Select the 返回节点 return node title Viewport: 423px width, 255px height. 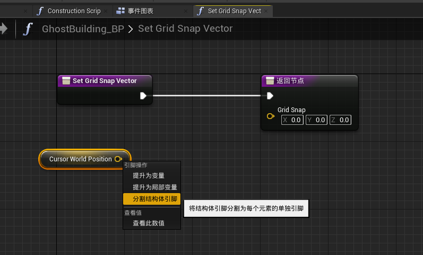pyautogui.click(x=290, y=81)
